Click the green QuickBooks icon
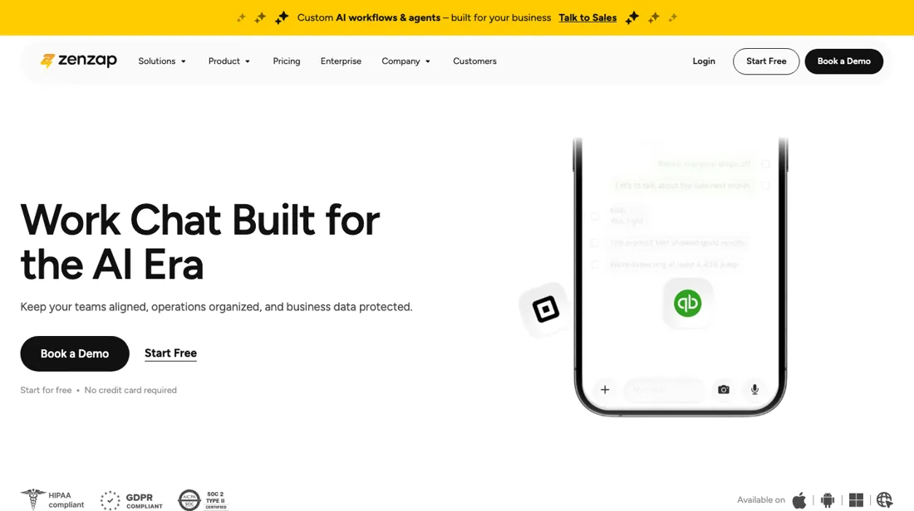This screenshot has width=914, height=511. (688, 304)
